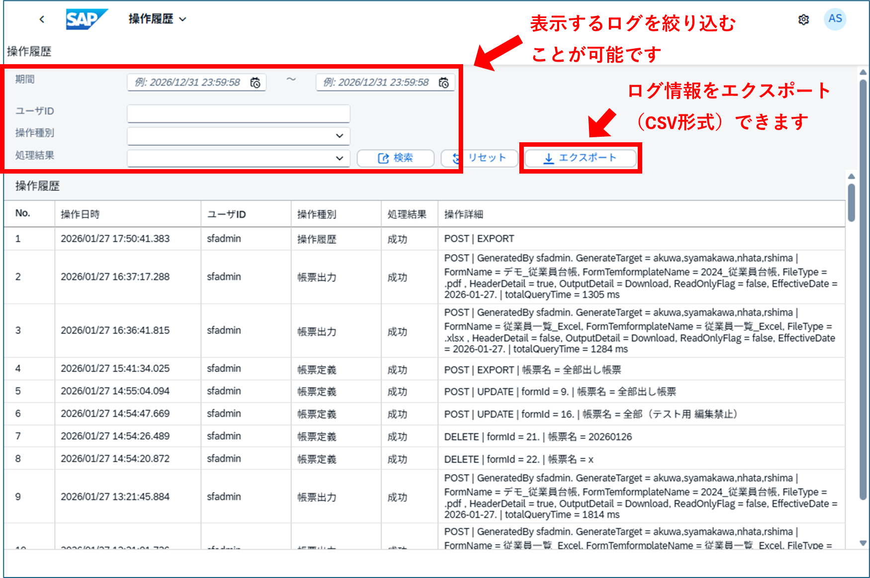This screenshot has height=578, width=870.
Task: Click the エクスポート export button
Action: (580, 158)
